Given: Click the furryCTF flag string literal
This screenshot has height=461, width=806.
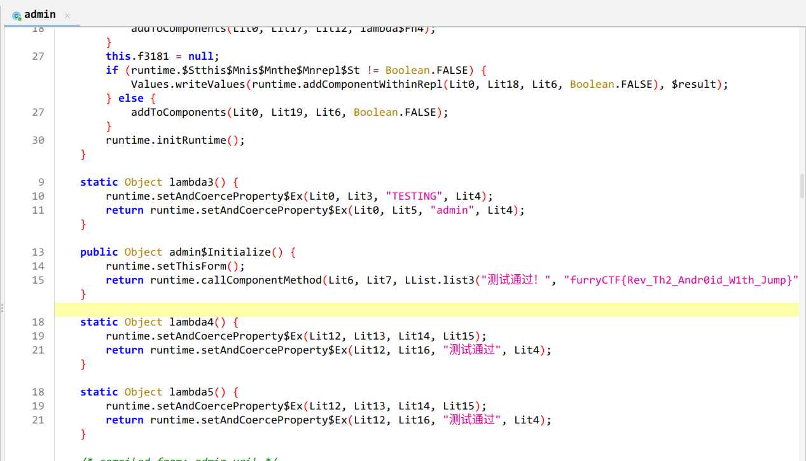Looking at the screenshot, I should point(681,280).
